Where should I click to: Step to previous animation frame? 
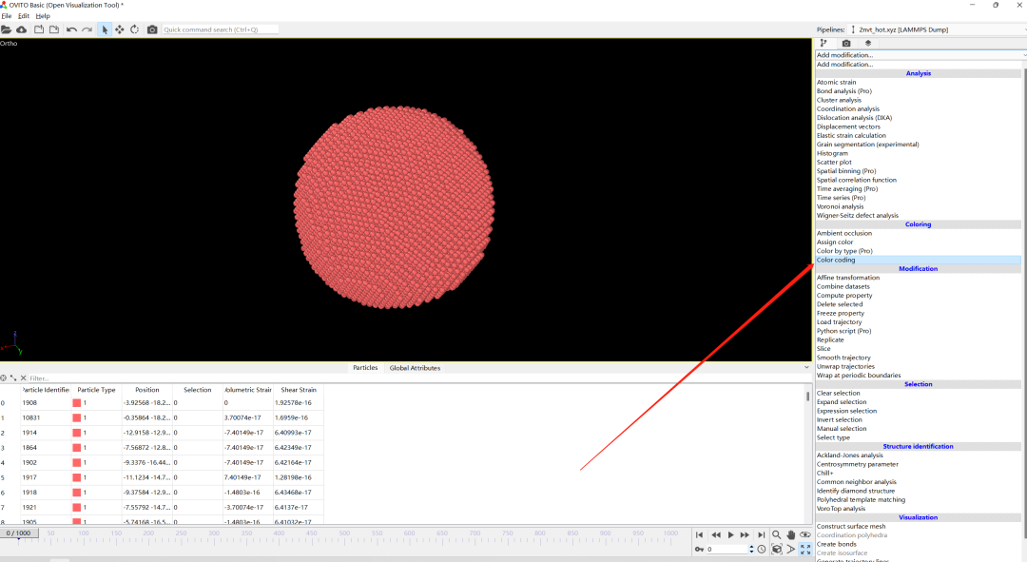point(715,535)
